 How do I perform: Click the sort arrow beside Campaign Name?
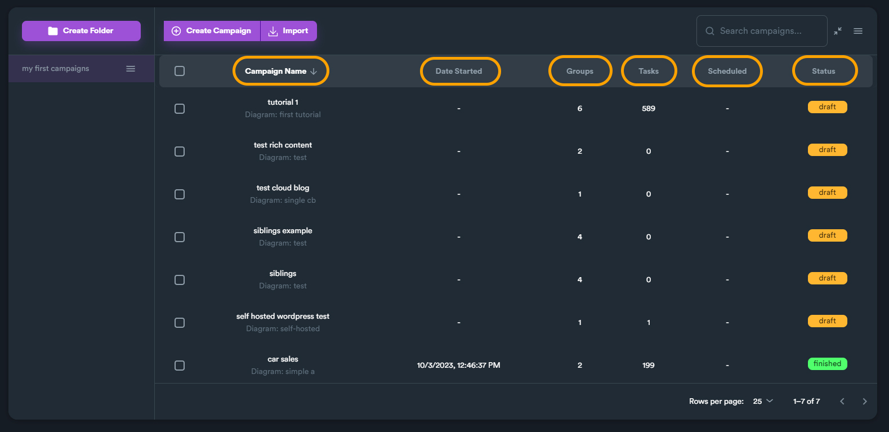click(314, 72)
